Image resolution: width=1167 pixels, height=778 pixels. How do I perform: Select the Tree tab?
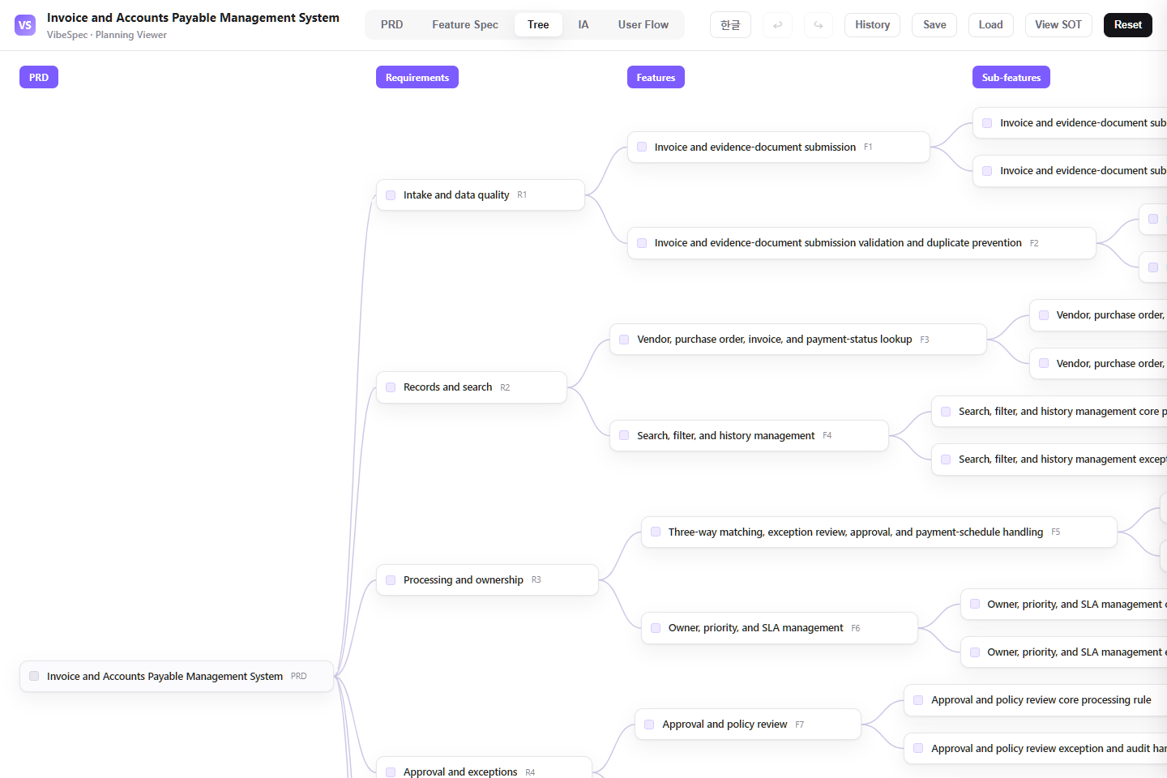pos(538,25)
